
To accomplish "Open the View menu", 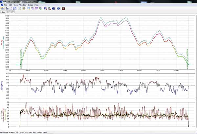I will click(16, 5).
